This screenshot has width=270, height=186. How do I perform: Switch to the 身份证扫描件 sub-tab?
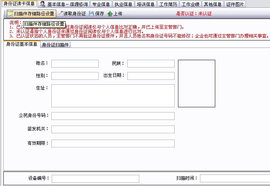click(x=55, y=45)
